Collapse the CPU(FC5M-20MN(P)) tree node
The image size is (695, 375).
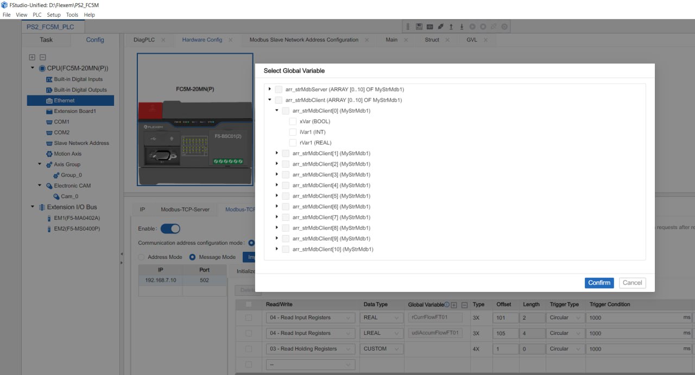pyautogui.click(x=33, y=68)
